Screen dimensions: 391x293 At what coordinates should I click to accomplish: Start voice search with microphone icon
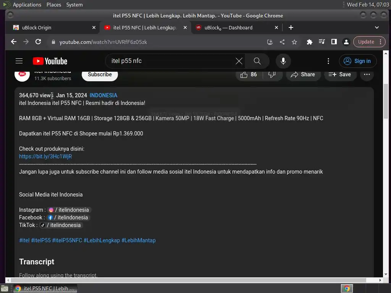click(x=283, y=61)
